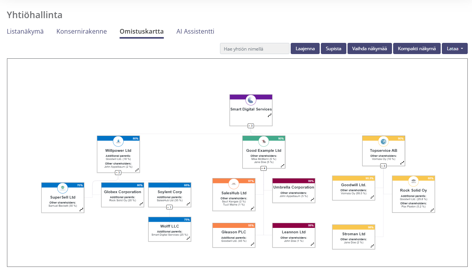This screenshot has width=472, height=270.
Task: Select the Stroman Ltd node title
Action: (354, 234)
